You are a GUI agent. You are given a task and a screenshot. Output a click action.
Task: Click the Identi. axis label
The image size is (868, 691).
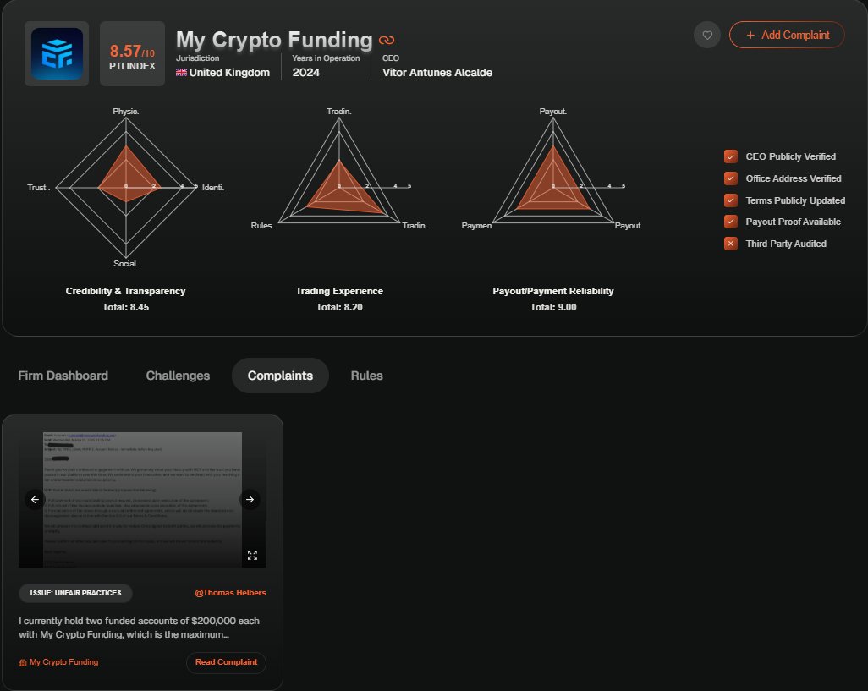[212, 188]
